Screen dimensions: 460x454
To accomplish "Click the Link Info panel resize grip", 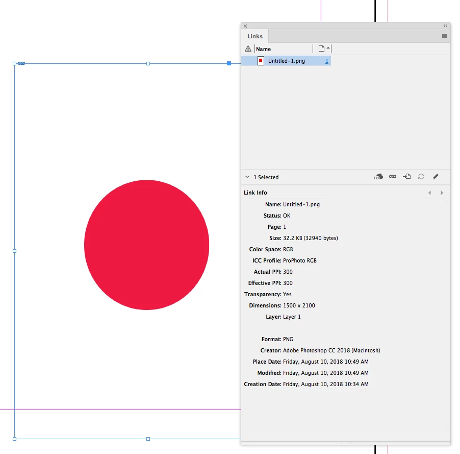I will pyautogui.click(x=345, y=443).
